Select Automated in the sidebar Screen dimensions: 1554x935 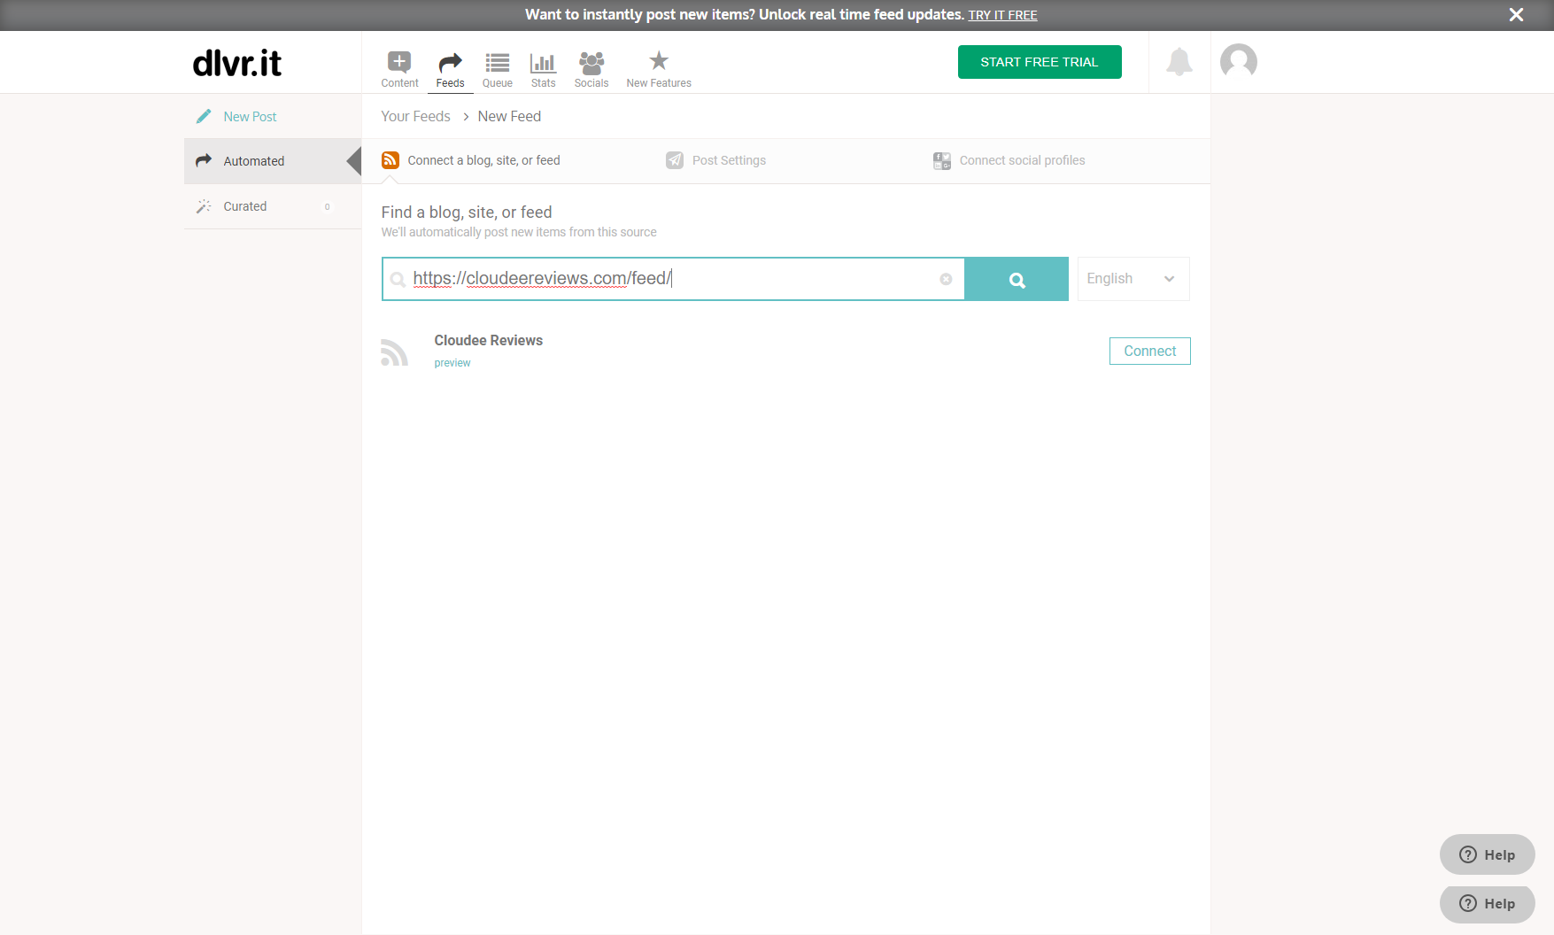click(x=254, y=161)
